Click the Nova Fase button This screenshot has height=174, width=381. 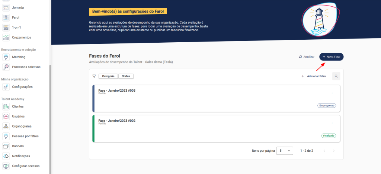331,57
